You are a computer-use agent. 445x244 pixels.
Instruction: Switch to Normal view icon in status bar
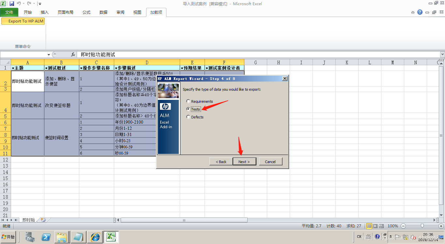point(369,226)
